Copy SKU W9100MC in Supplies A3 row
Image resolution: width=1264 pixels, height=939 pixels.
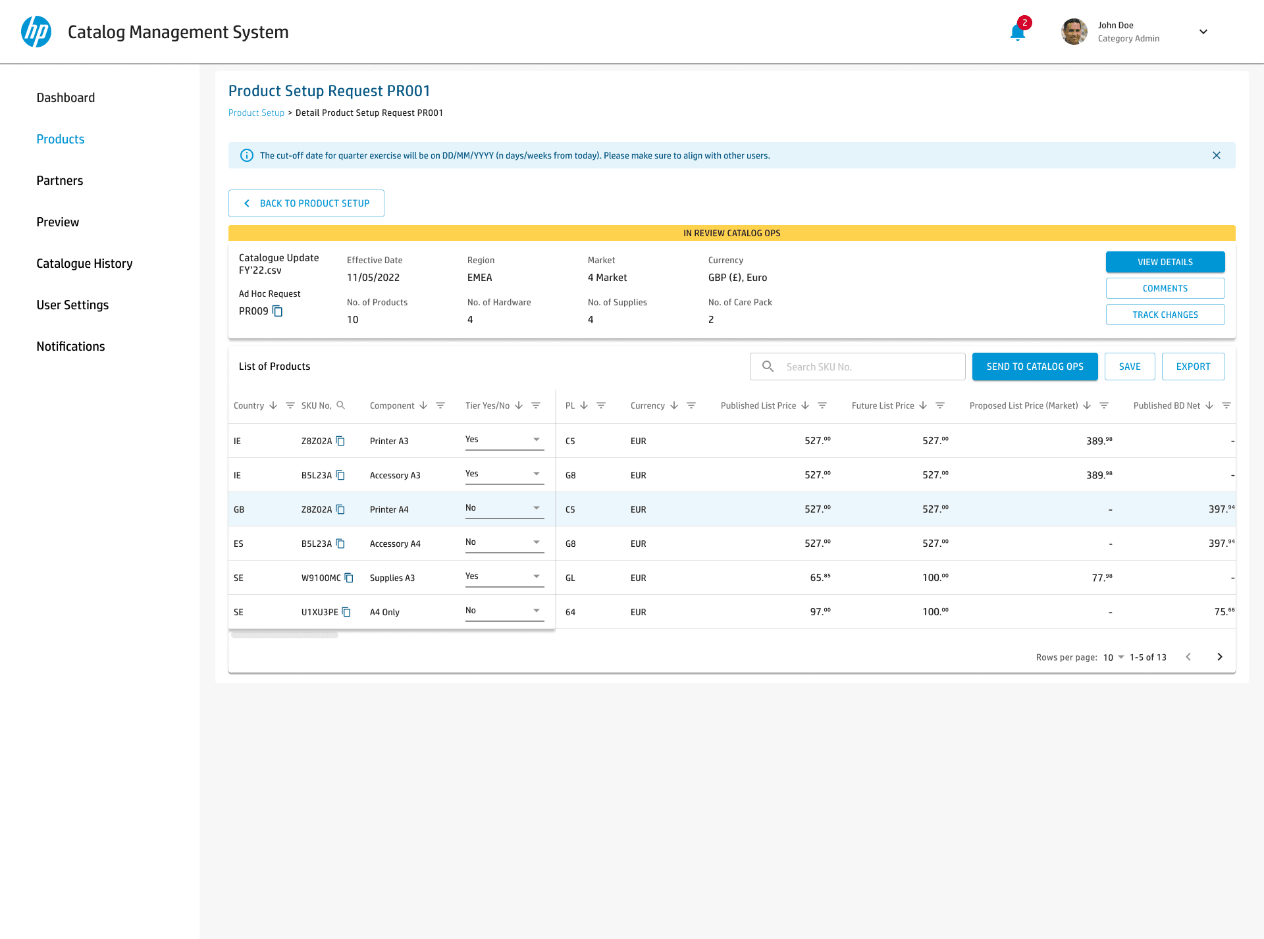pos(349,578)
